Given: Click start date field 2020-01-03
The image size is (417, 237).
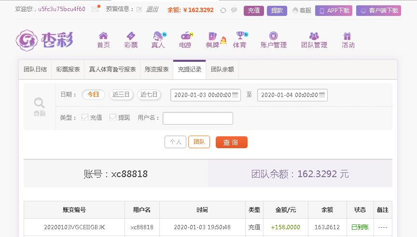Looking at the screenshot, I should pos(205,95).
